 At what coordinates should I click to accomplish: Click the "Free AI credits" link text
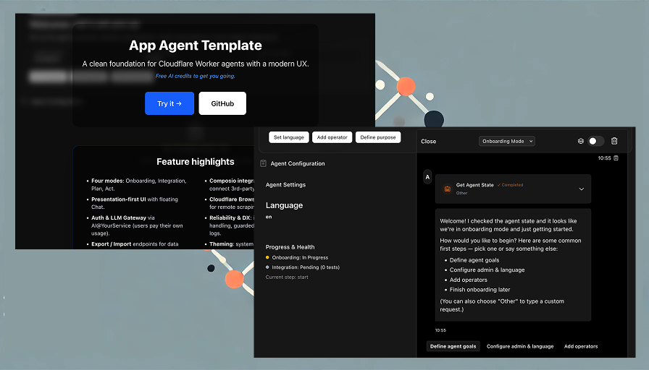tap(195, 76)
